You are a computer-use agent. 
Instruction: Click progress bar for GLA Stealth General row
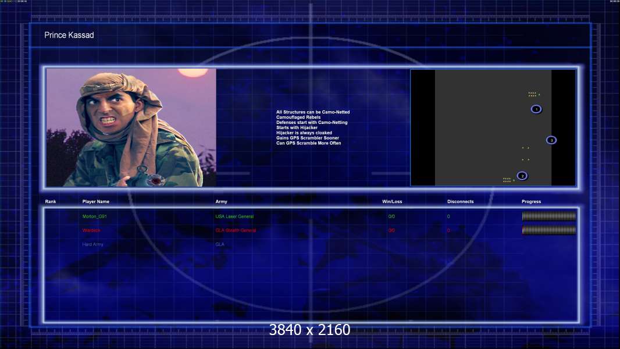click(x=549, y=230)
